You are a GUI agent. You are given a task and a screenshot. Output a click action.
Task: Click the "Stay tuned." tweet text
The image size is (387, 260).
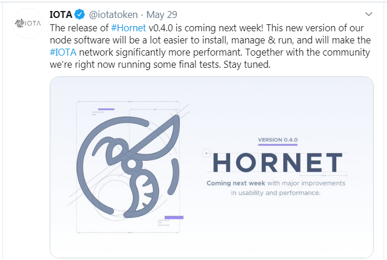point(252,65)
